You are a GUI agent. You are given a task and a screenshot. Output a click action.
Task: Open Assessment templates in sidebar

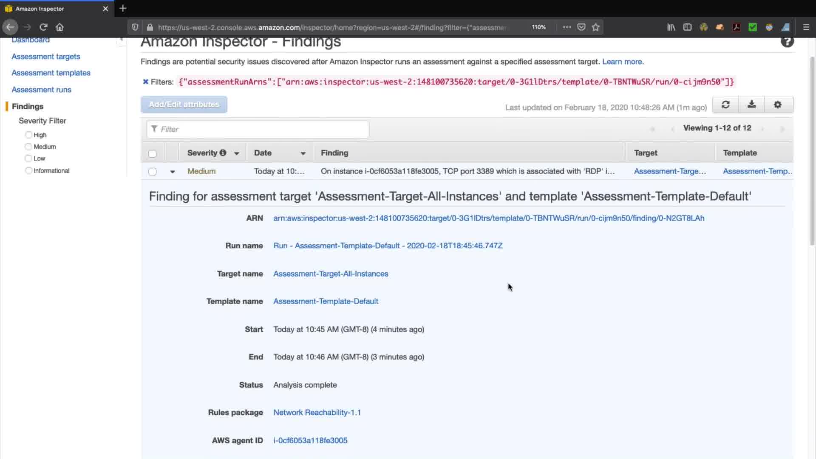[x=51, y=73]
